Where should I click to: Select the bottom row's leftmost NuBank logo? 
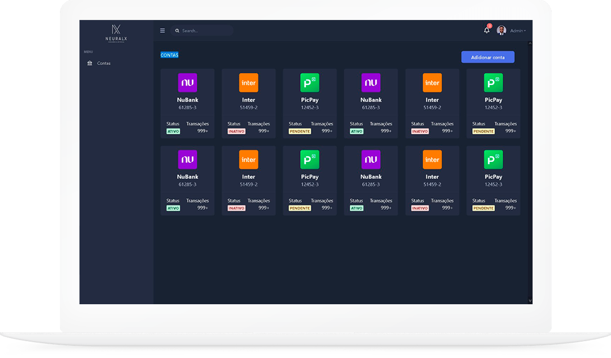point(188,159)
